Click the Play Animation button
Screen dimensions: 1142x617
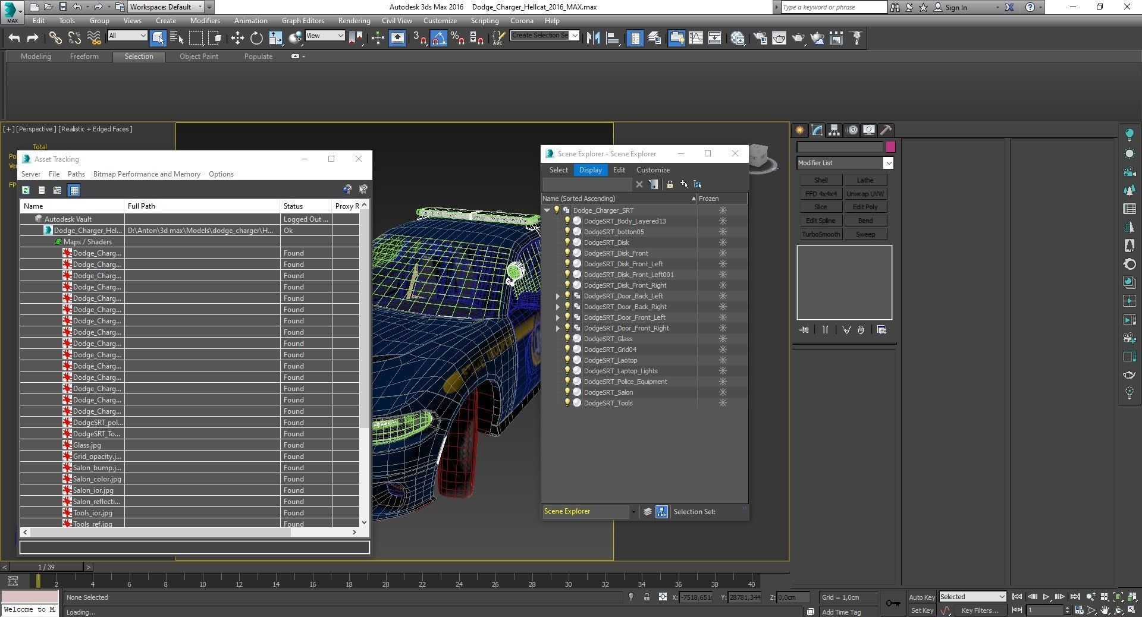(1046, 597)
